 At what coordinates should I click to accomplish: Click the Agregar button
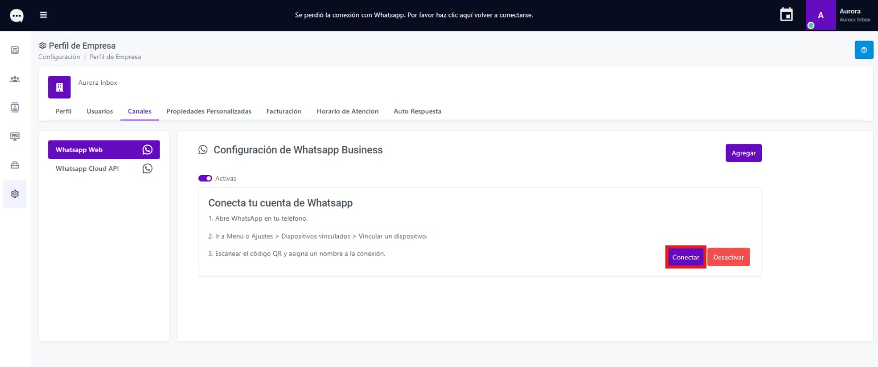tap(743, 153)
